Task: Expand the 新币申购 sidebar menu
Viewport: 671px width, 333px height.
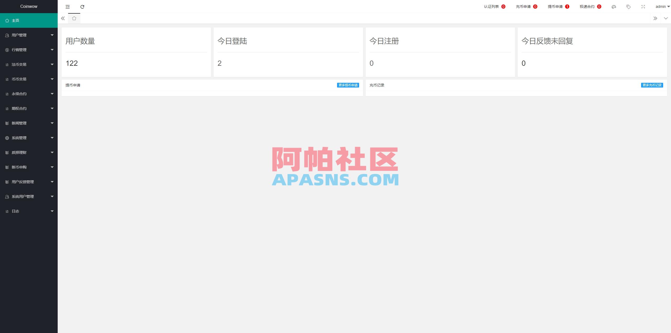Action: pos(29,167)
